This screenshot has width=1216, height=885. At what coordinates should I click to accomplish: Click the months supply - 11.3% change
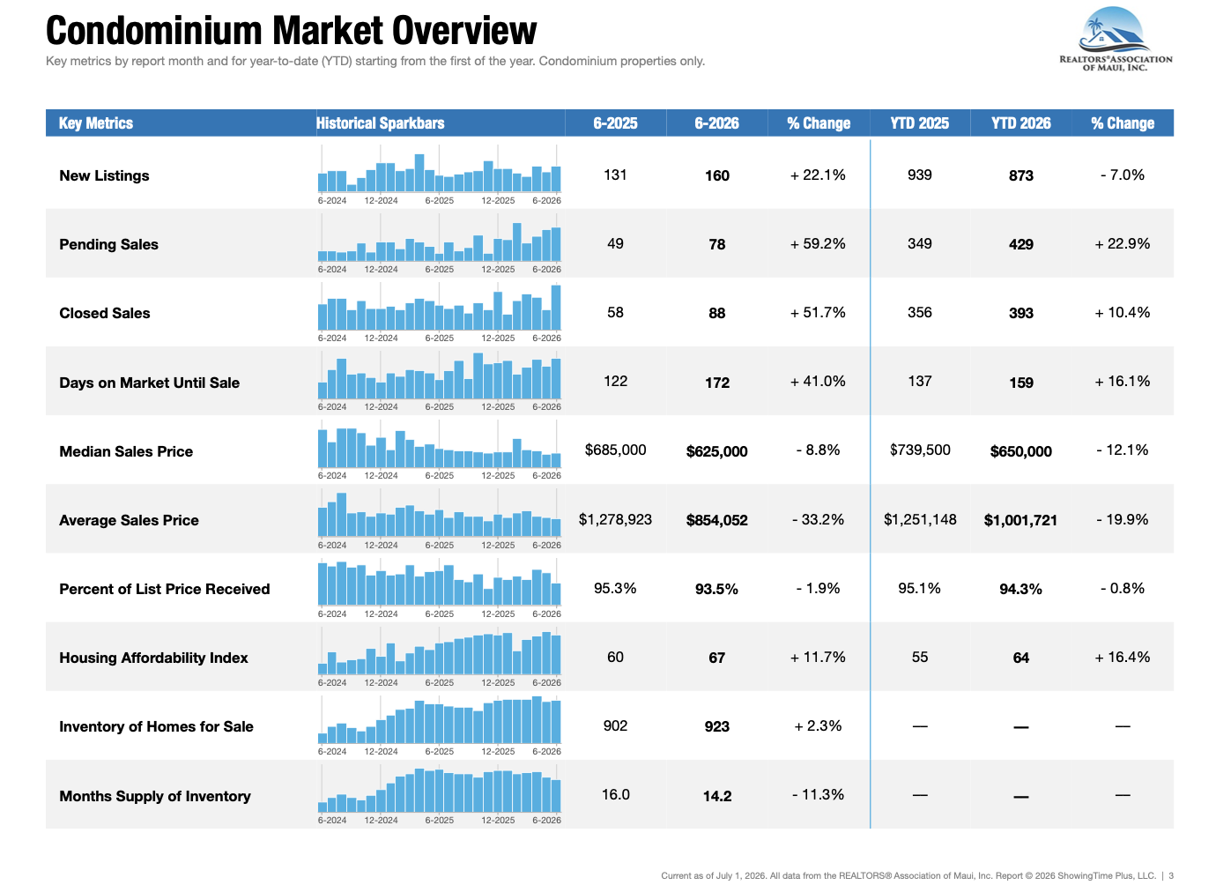click(818, 794)
